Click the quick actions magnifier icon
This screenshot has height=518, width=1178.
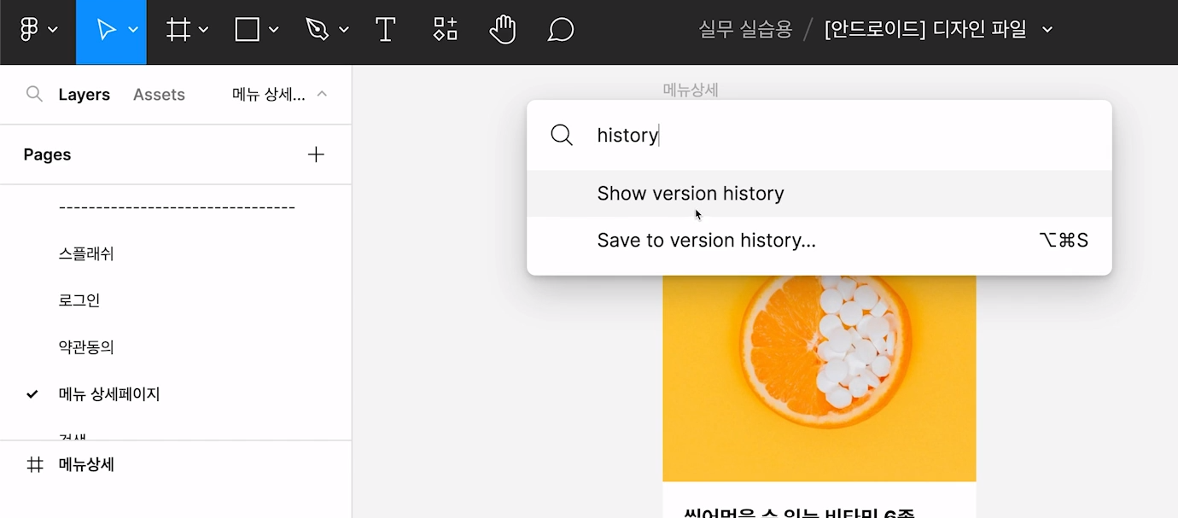click(x=561, y=135)
